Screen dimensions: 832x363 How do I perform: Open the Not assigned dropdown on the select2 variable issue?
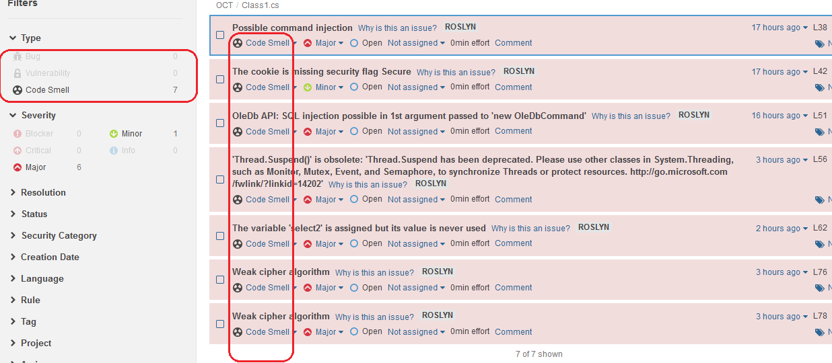tap(416, 244)
